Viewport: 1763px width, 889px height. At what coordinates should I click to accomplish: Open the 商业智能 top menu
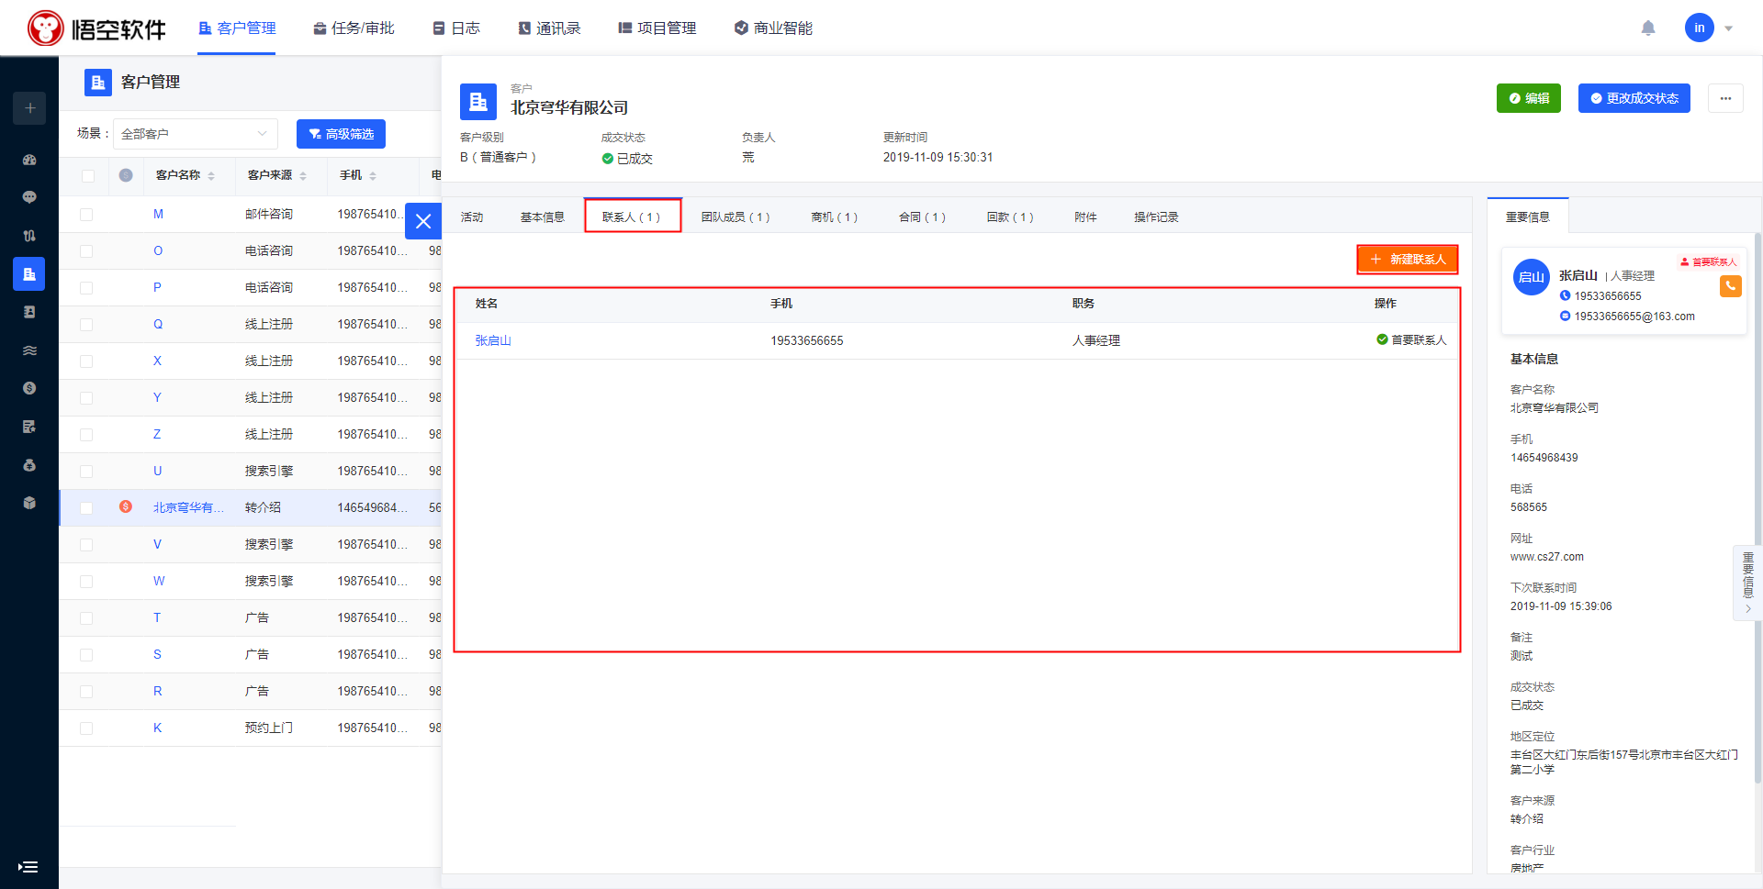click(x=773, y=28)
